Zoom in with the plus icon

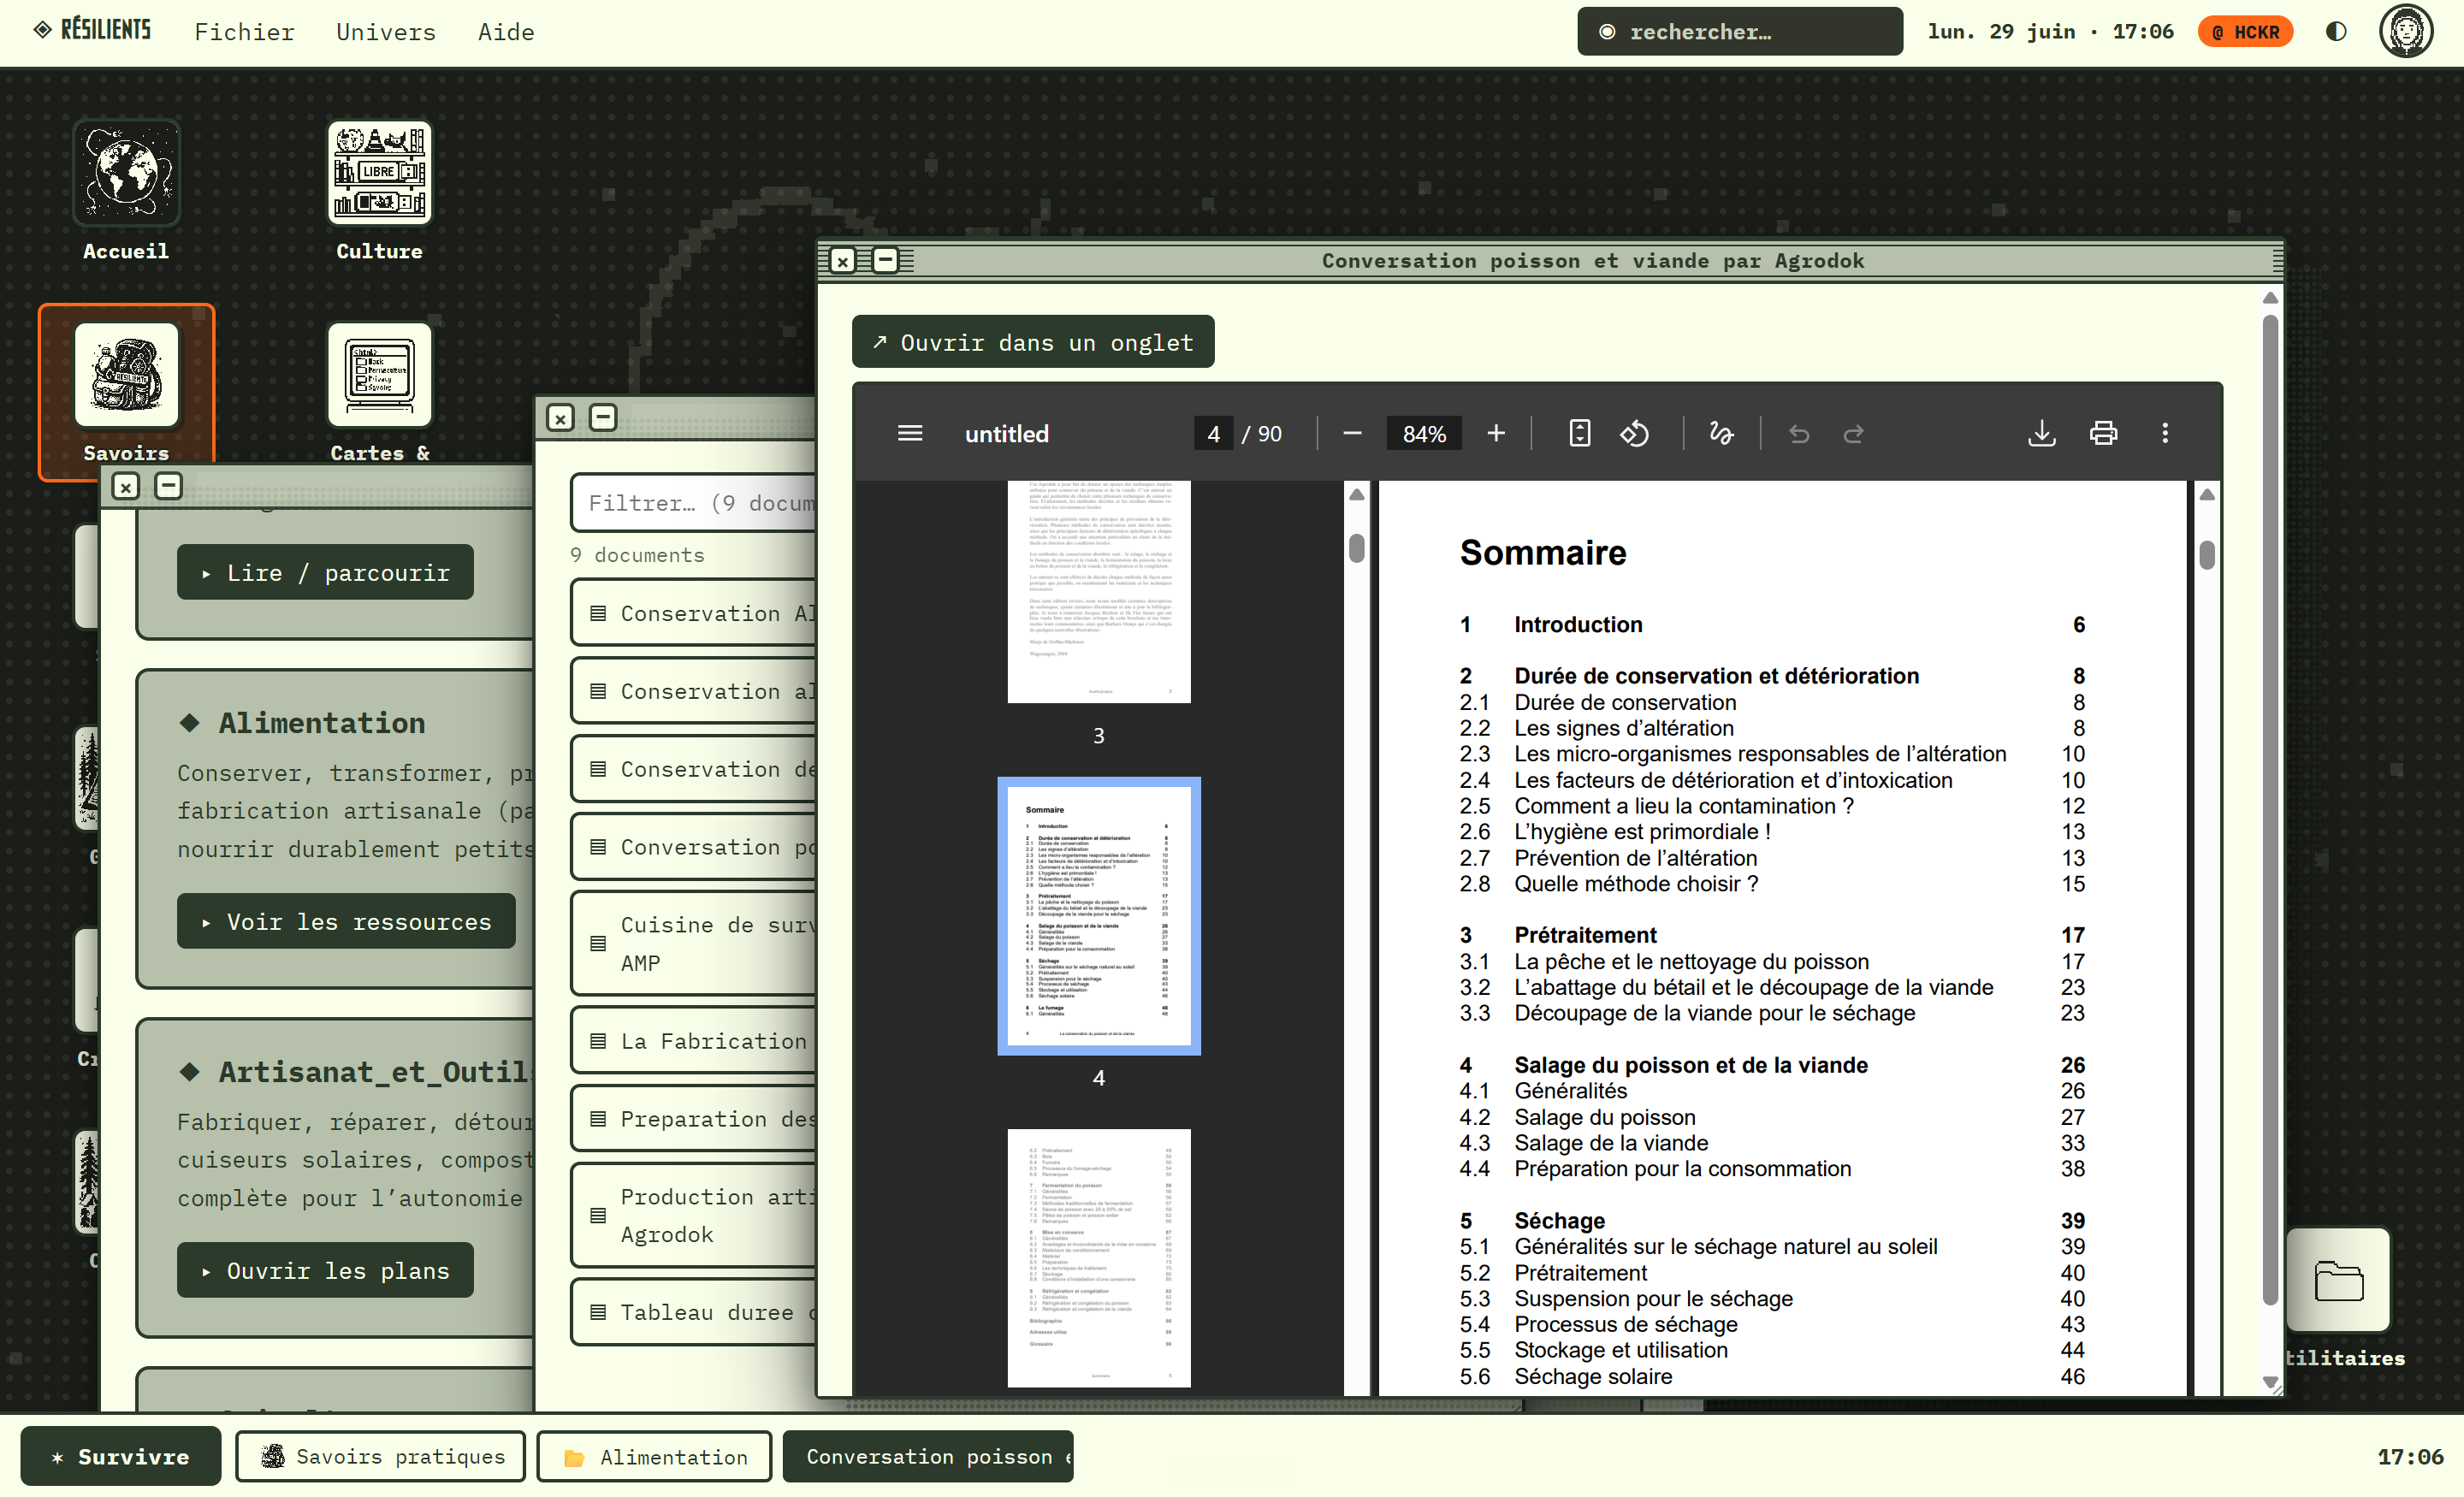1495,433
